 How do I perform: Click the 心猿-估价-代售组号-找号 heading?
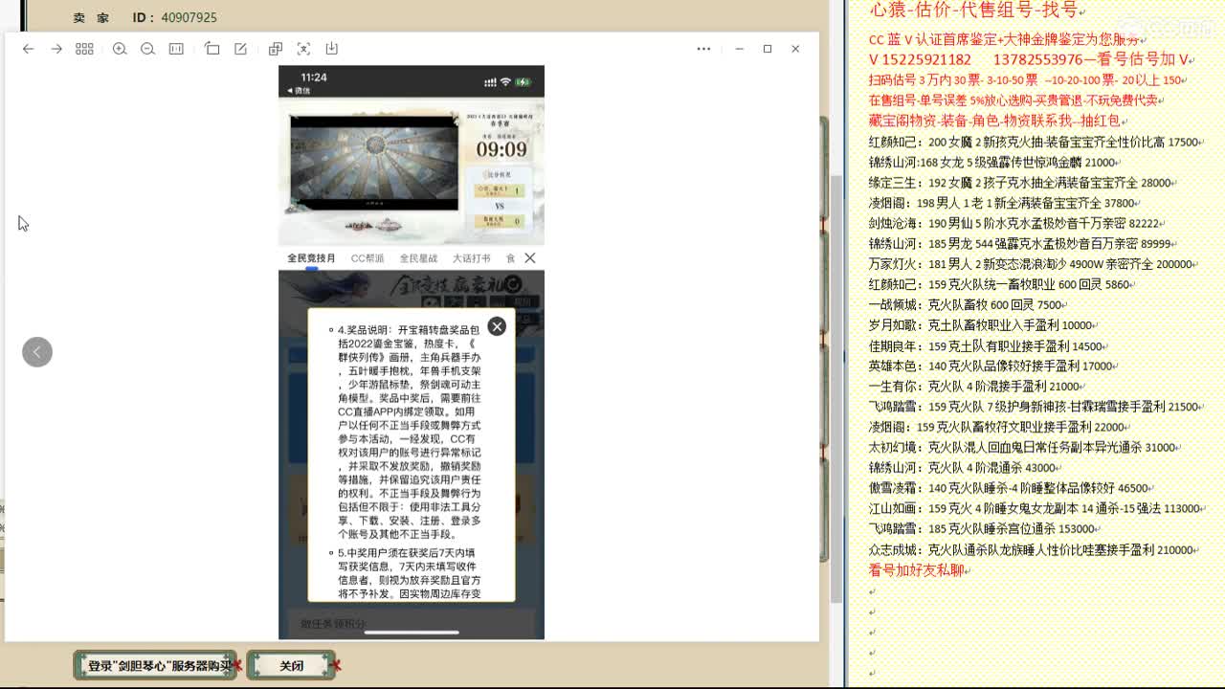click(x=974, y=11)
